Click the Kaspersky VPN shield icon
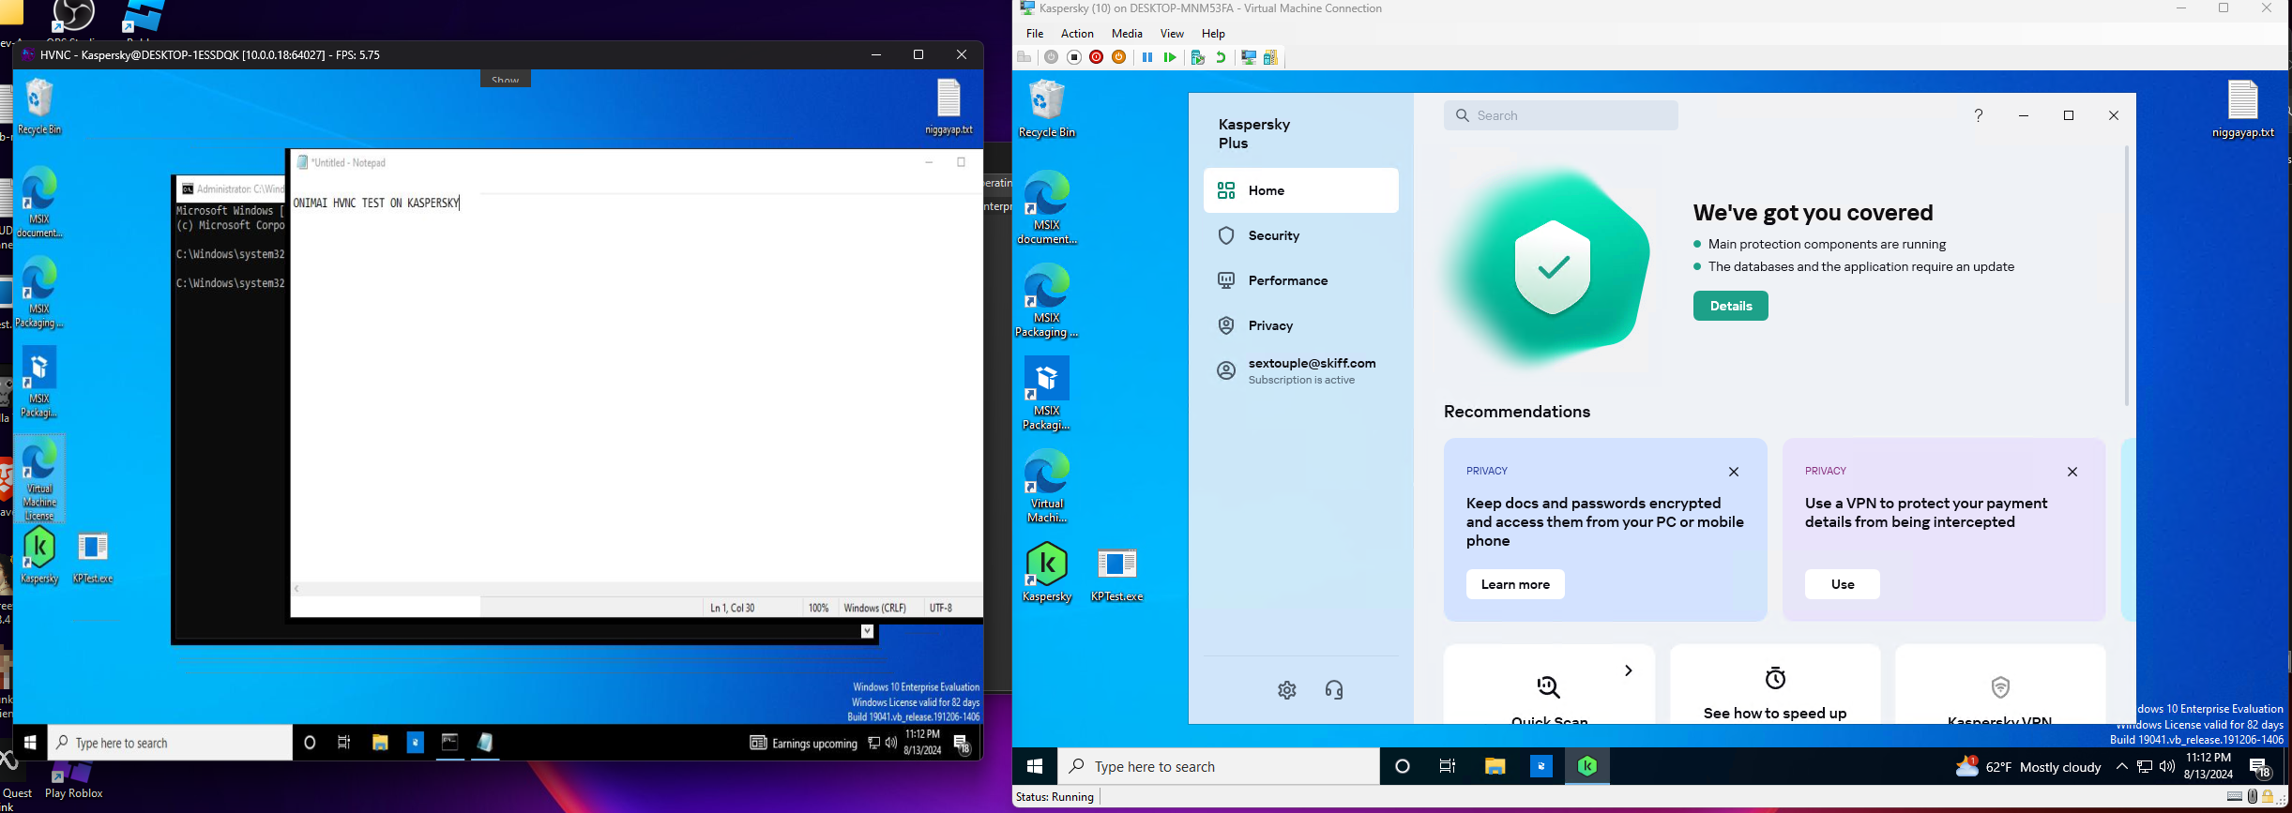Viewport: 2292px width, 813px height. [2000, 687]
